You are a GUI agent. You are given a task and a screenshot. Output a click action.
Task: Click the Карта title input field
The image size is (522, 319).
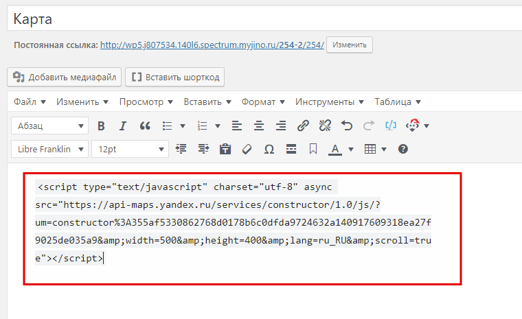tap(264, 19)
